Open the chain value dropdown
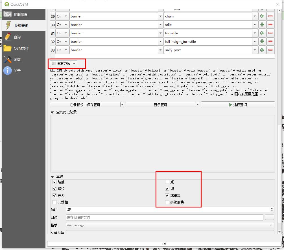 coord(255,16)
